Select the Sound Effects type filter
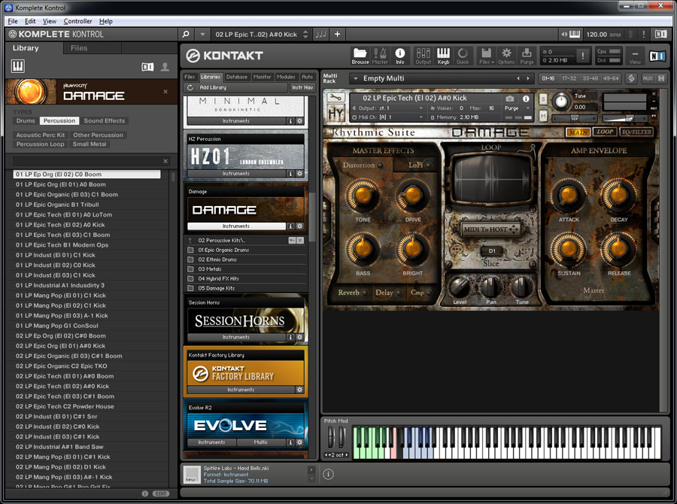Viewport: 677px width, 504px height. coord(104,120)
